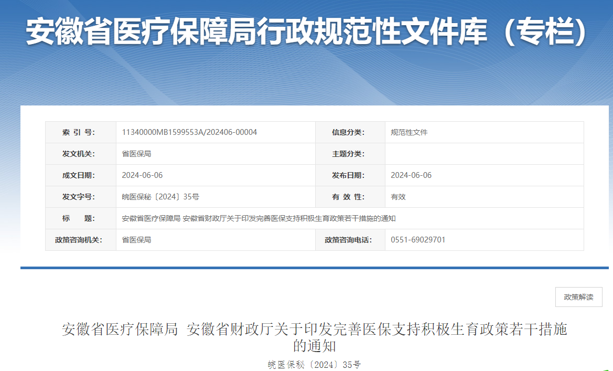613x371 pixels.
Task: Click the index number 11340000MB1599553A/202406-00004
Action: [189, 132]
